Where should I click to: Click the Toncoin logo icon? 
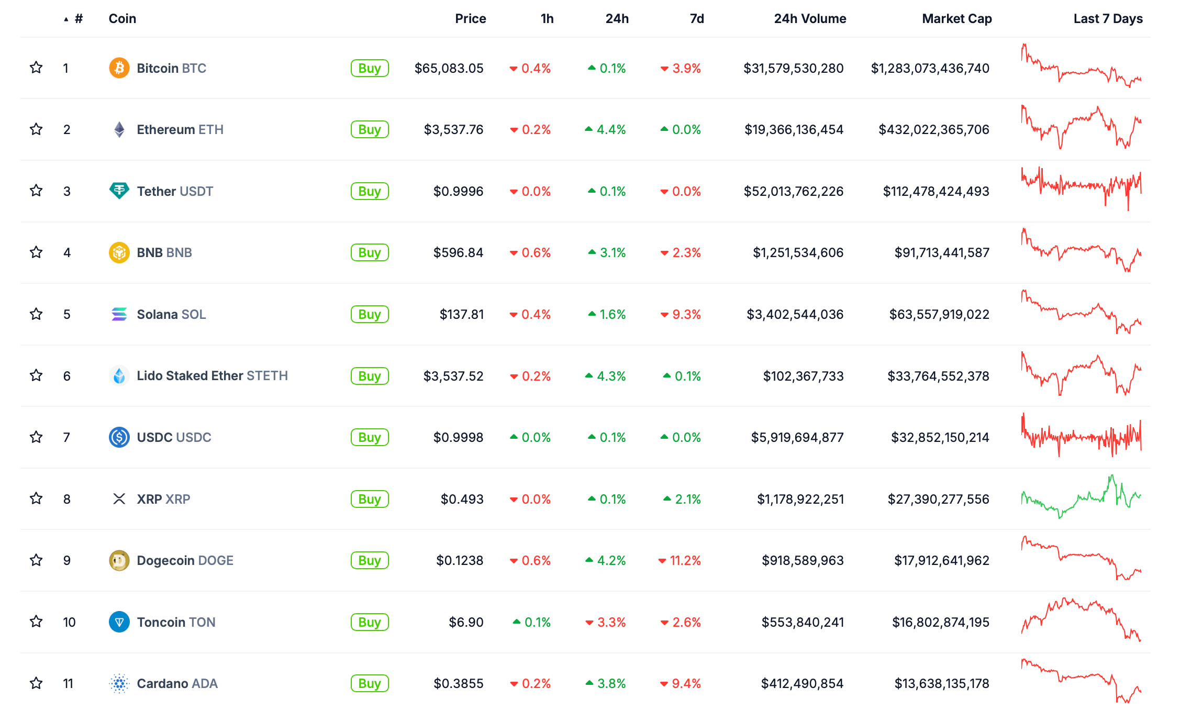pyautogui.click(x=119, y=622)
